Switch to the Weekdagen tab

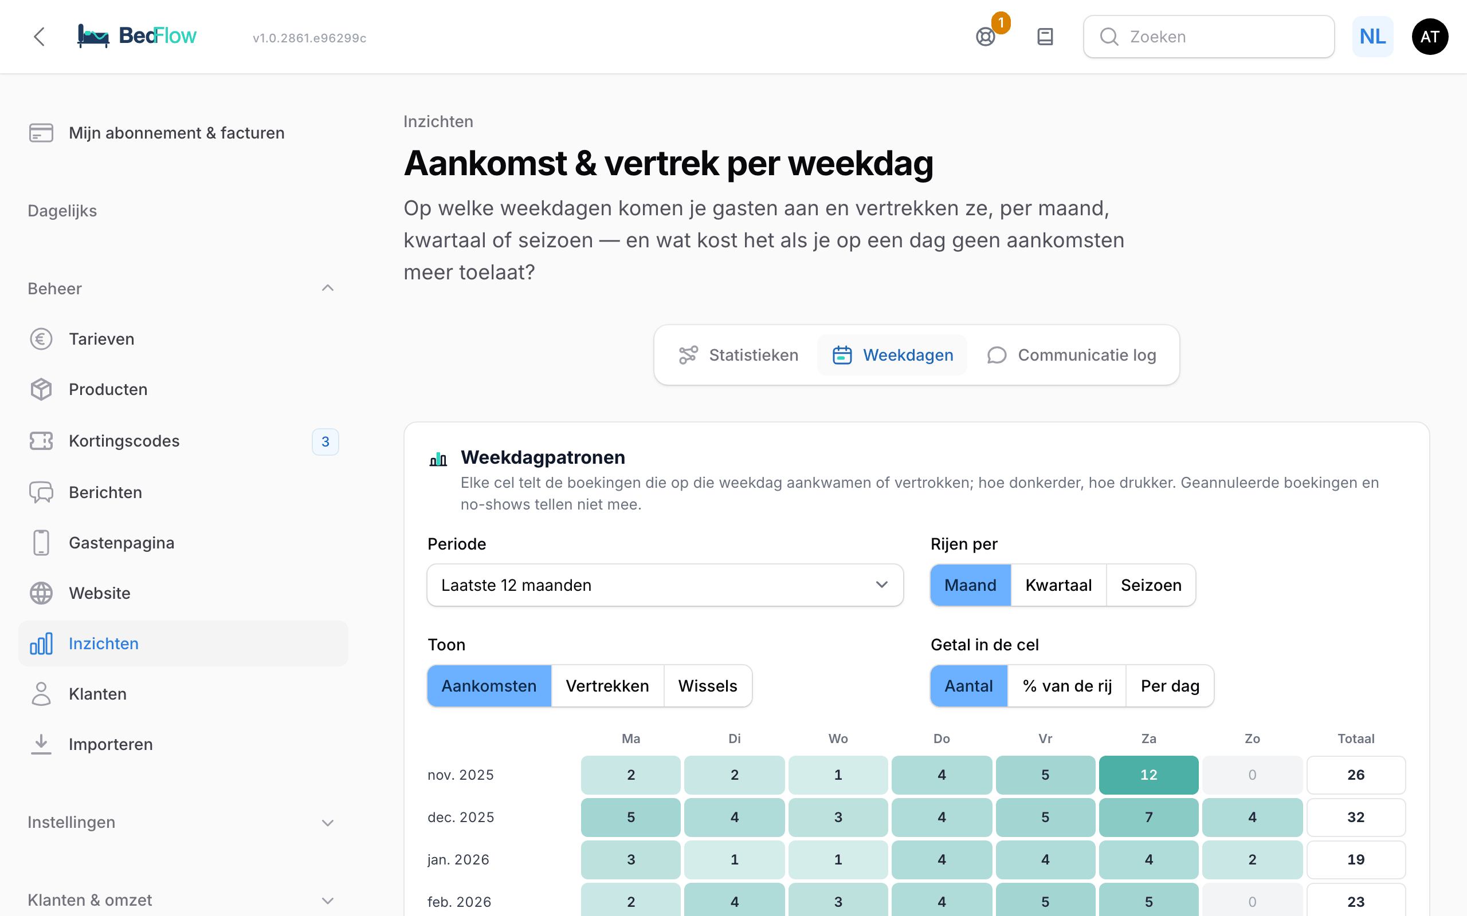tap(892, 355)
